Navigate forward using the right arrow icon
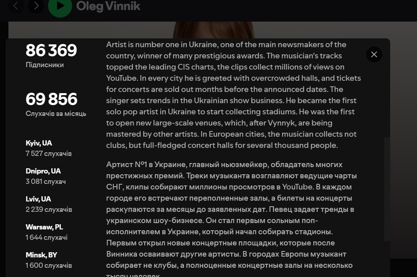This screenshot has height=277, width=417. click(x=36, y=6)
